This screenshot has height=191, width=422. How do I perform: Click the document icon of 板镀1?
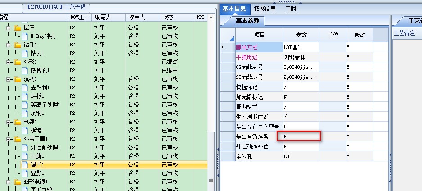point(25,130)
